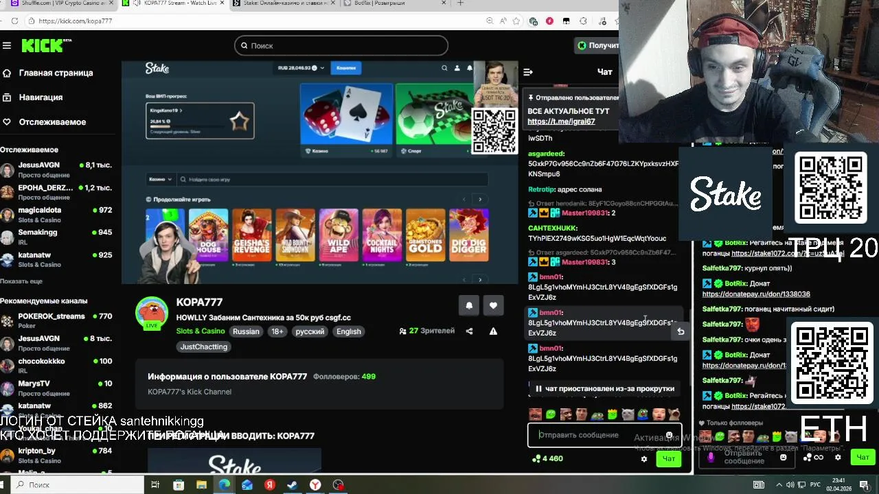Click the notification bell for KOPA777
Image resolution: width=879 pixels, height=494 pixels.
[469, 305]
